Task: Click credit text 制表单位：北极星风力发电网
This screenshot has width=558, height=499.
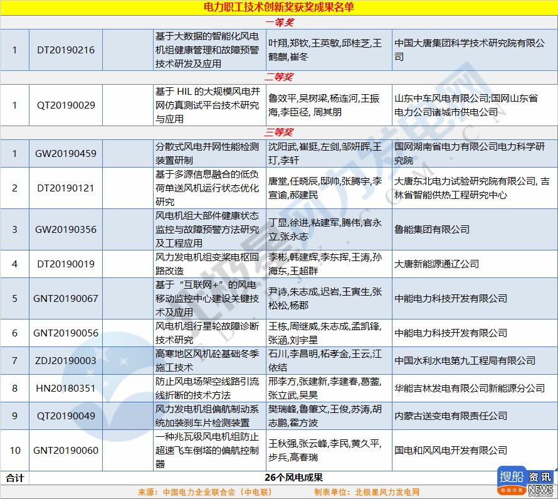Action: (x=367, y=492)
